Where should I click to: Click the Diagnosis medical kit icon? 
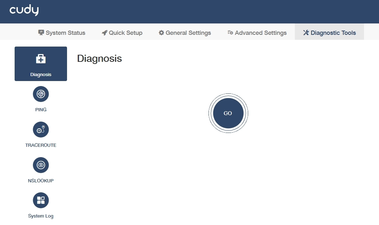click(41, 59)
